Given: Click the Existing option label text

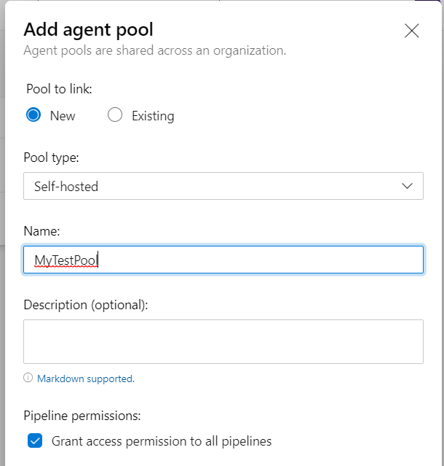Looking at the screenshot, I should 153,116.
